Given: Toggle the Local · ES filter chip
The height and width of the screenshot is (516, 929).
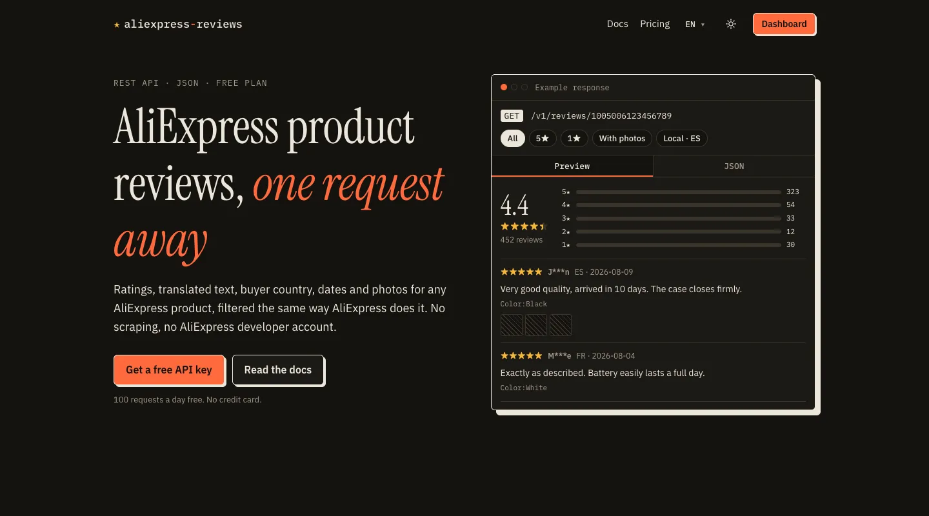Looking at the screenshot, I should (x=682, y=139).
